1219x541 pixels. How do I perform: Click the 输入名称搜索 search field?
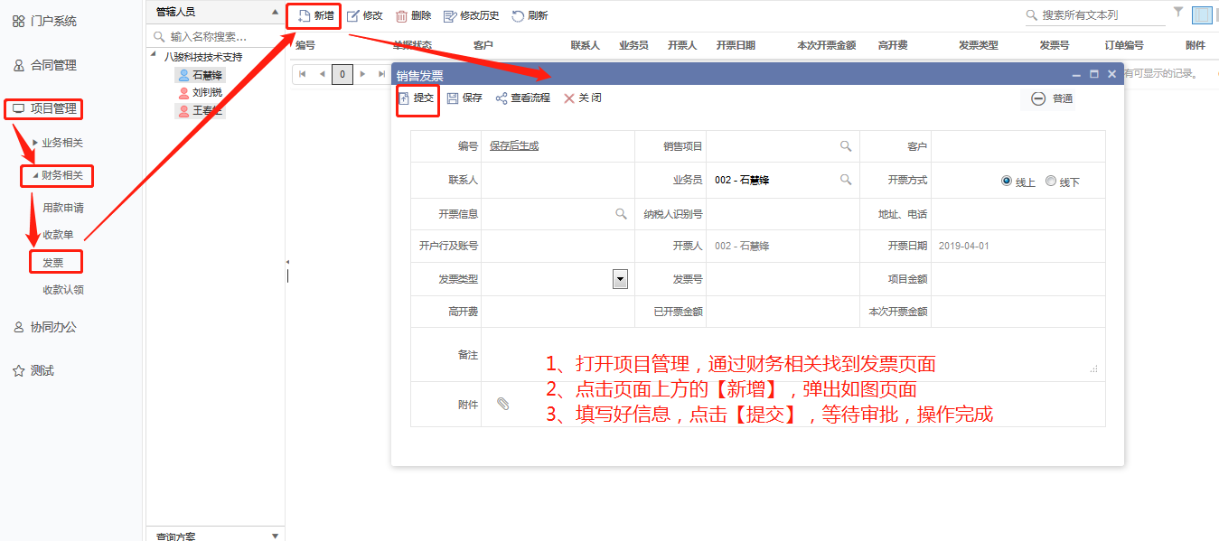pos(217,37)
